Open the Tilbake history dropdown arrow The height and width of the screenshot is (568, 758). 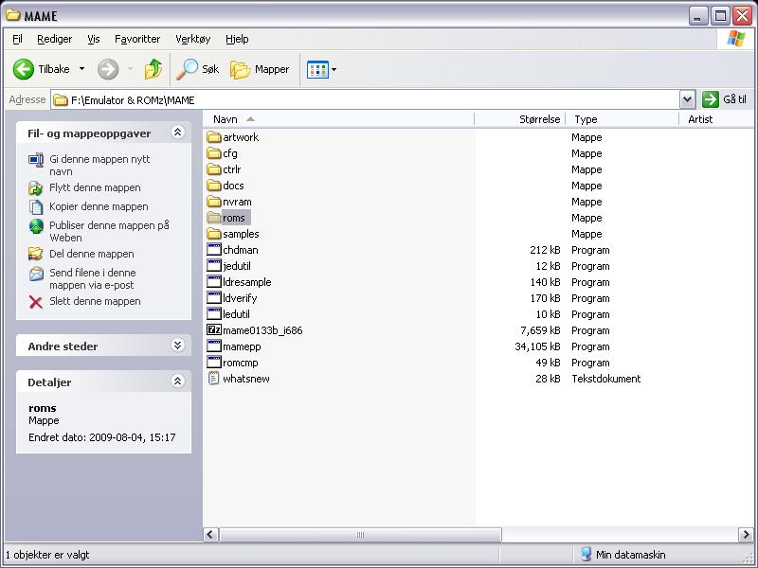click(81, 69)
